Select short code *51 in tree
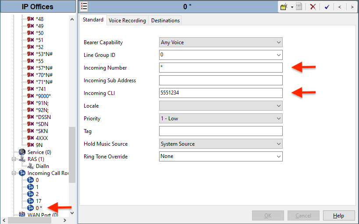The width and height of the screenshot is (359, 224). coord(39,40)
